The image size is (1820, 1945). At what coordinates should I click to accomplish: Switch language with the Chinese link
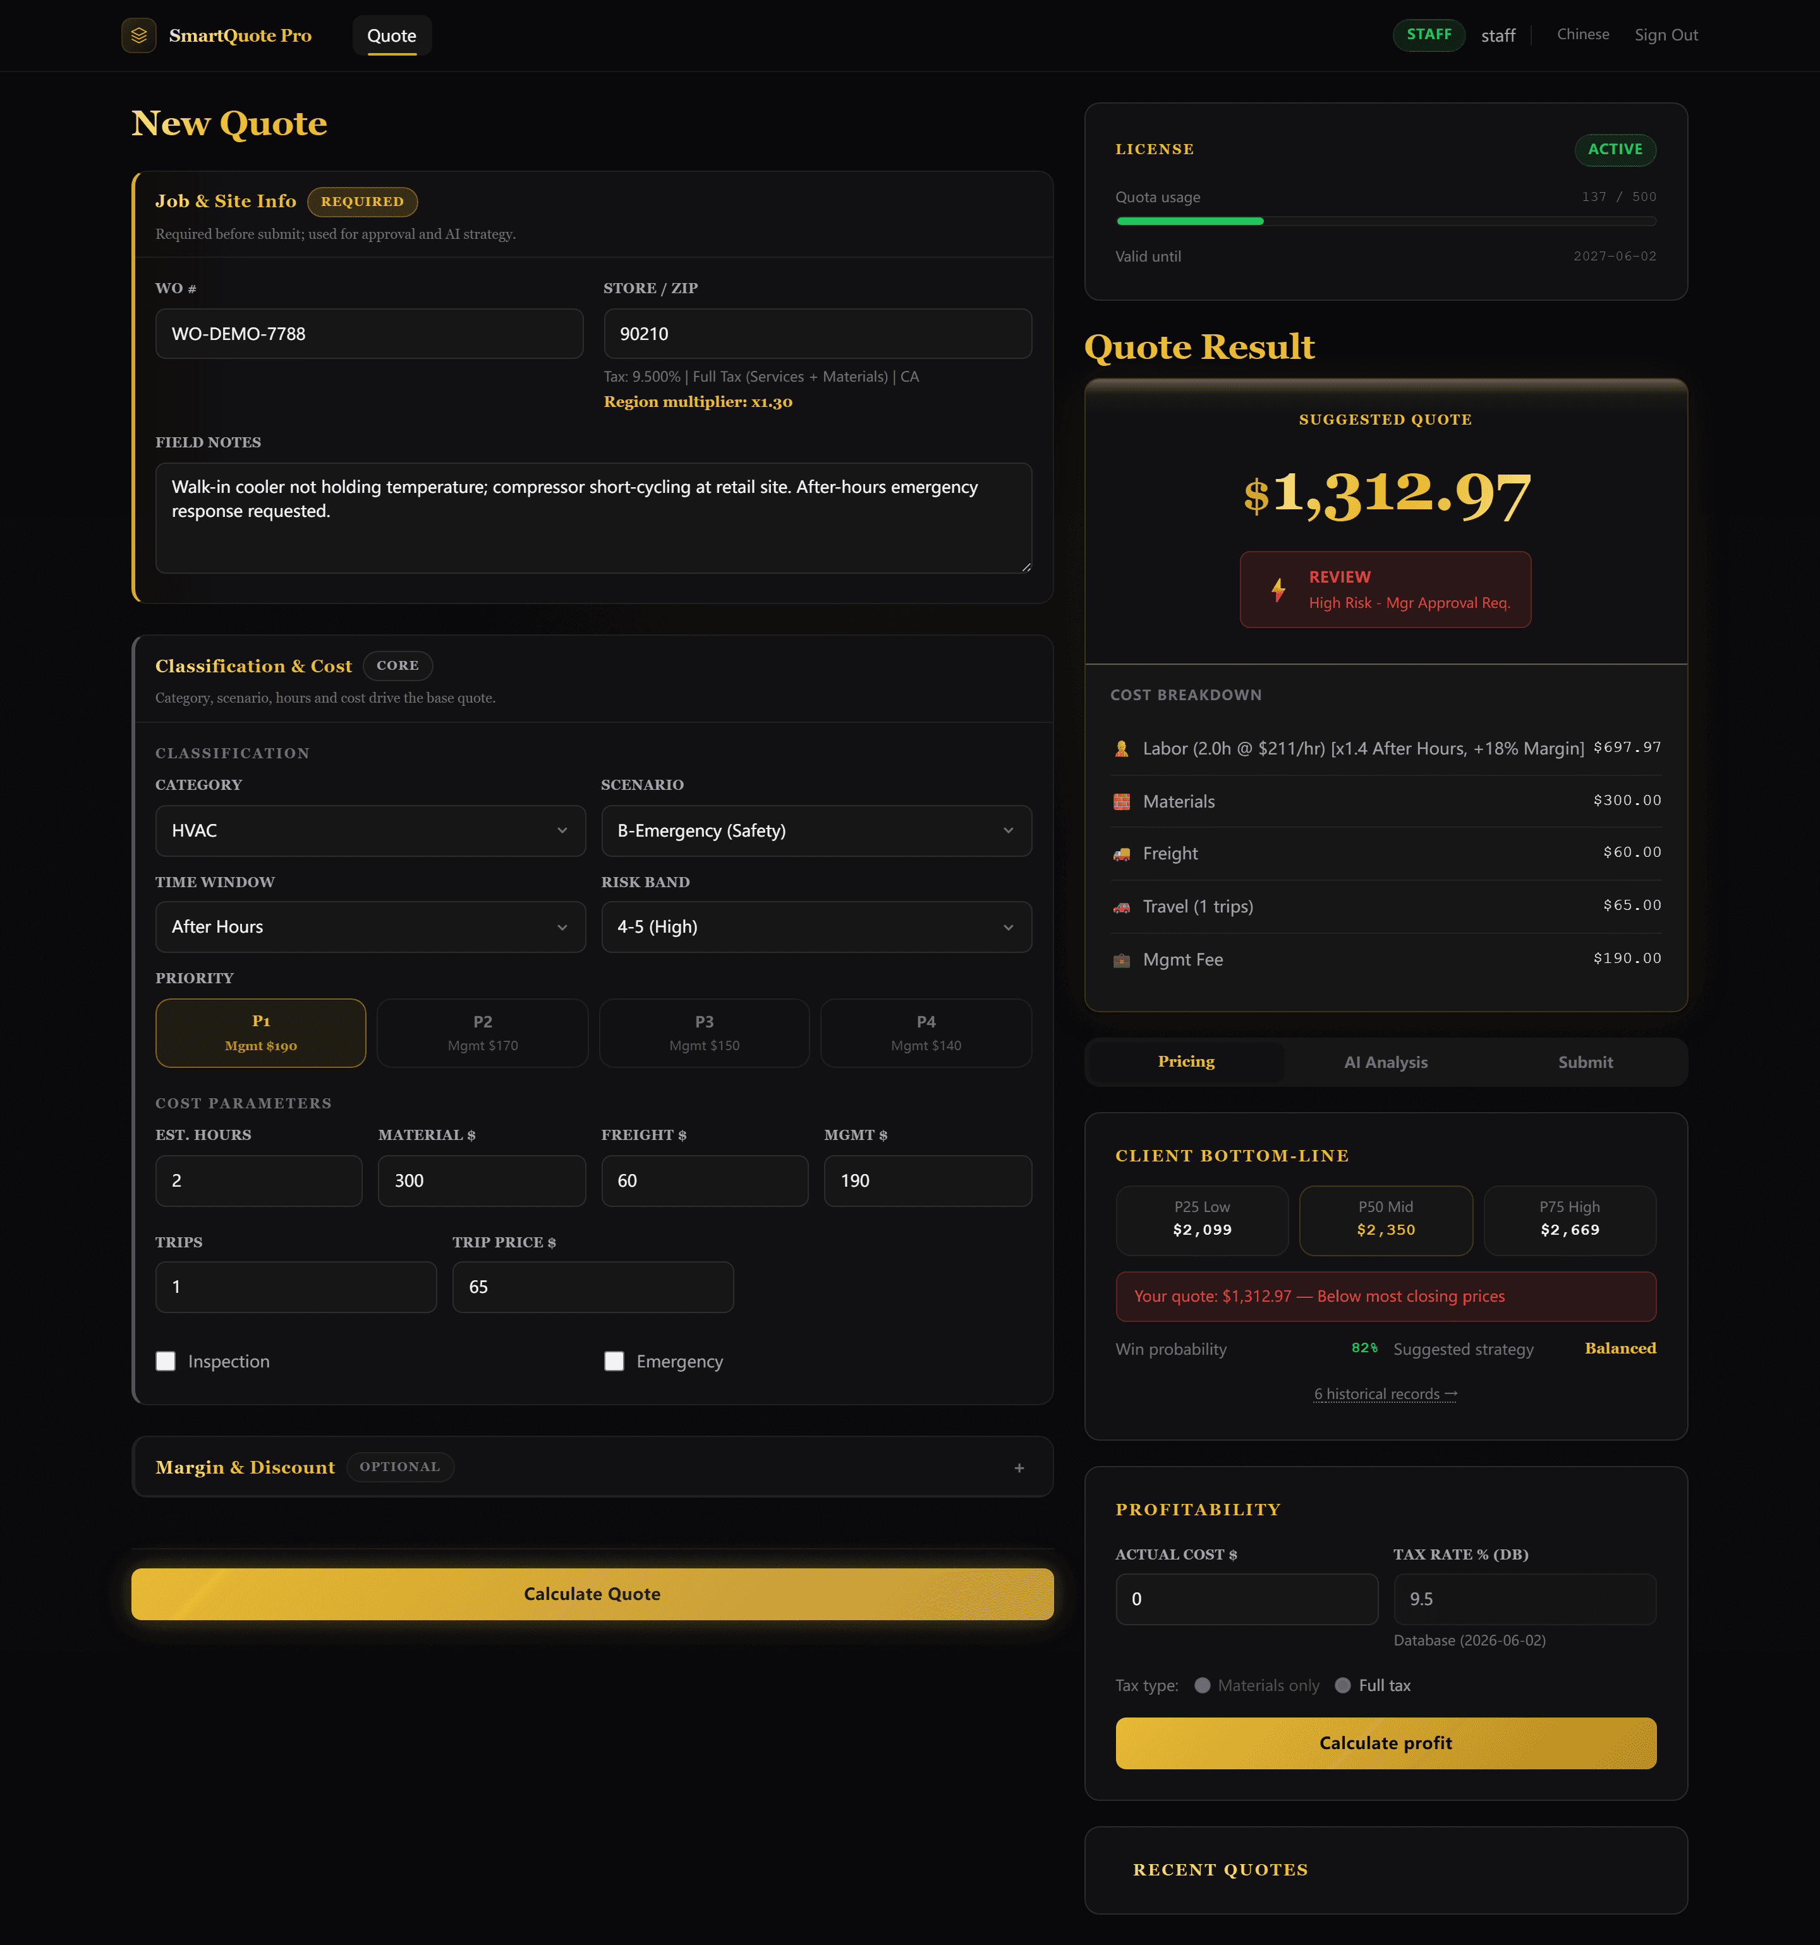1582,34
